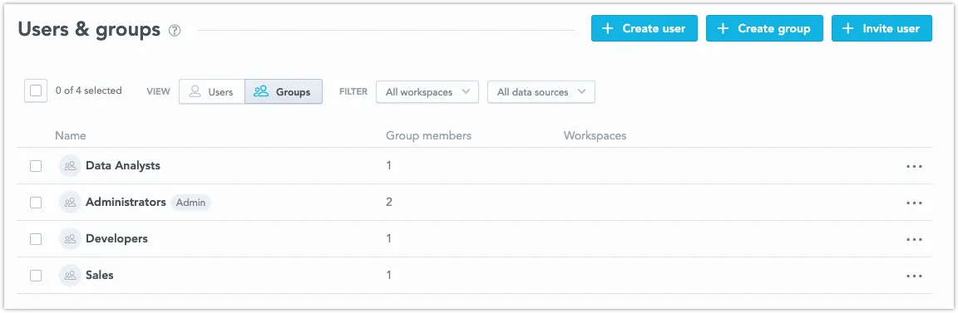Click the Create user button
This screenshot has width=958, height=313.
(644, 29)
